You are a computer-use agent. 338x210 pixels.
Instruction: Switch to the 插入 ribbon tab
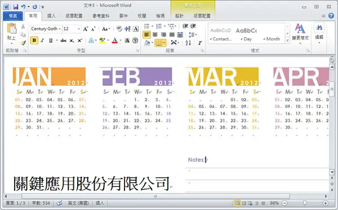pos(51,16)
